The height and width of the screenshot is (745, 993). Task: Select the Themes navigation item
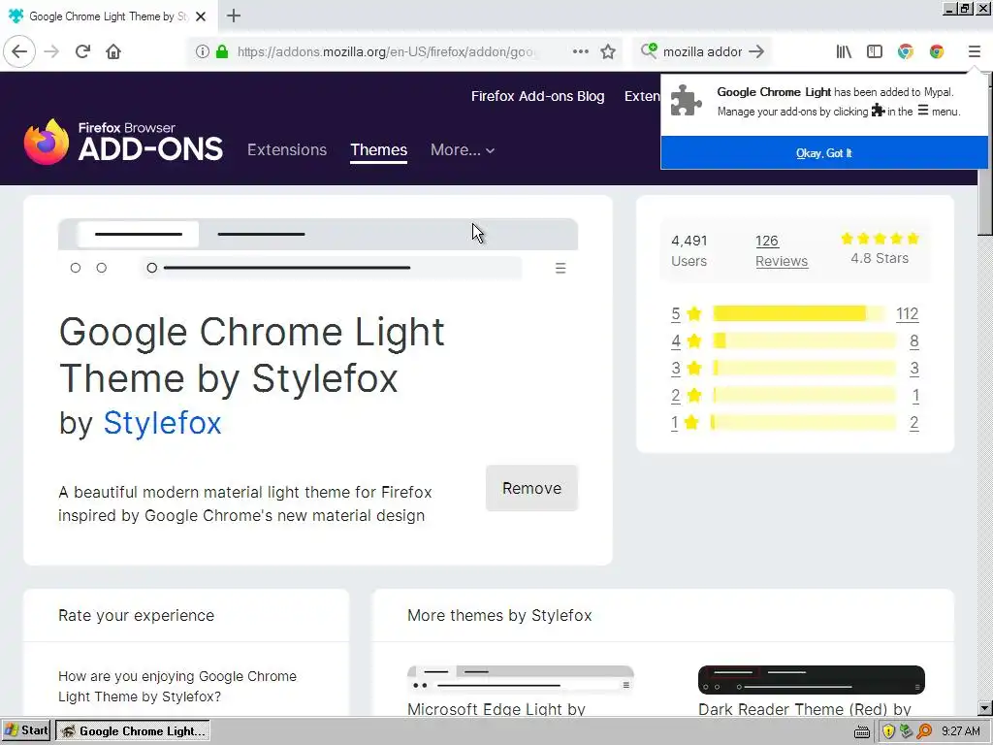point(379,150)
